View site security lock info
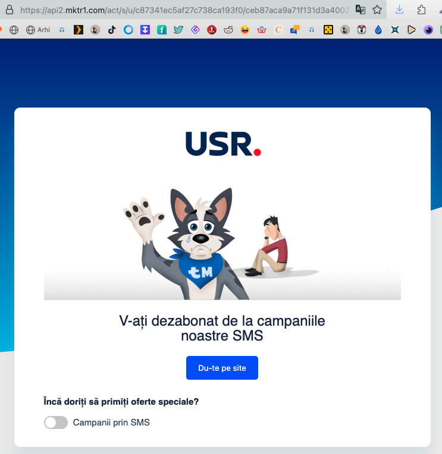This screenshot has height=454, width=442. pyautogui.click(x=10, y=10)
